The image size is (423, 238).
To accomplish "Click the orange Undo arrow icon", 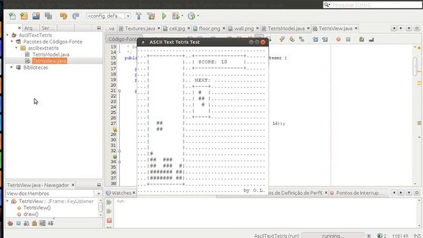I will tap(63, 16).
